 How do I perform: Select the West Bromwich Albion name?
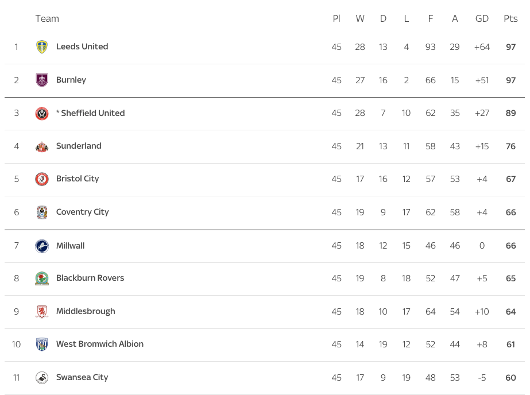[x=100, y=344]
